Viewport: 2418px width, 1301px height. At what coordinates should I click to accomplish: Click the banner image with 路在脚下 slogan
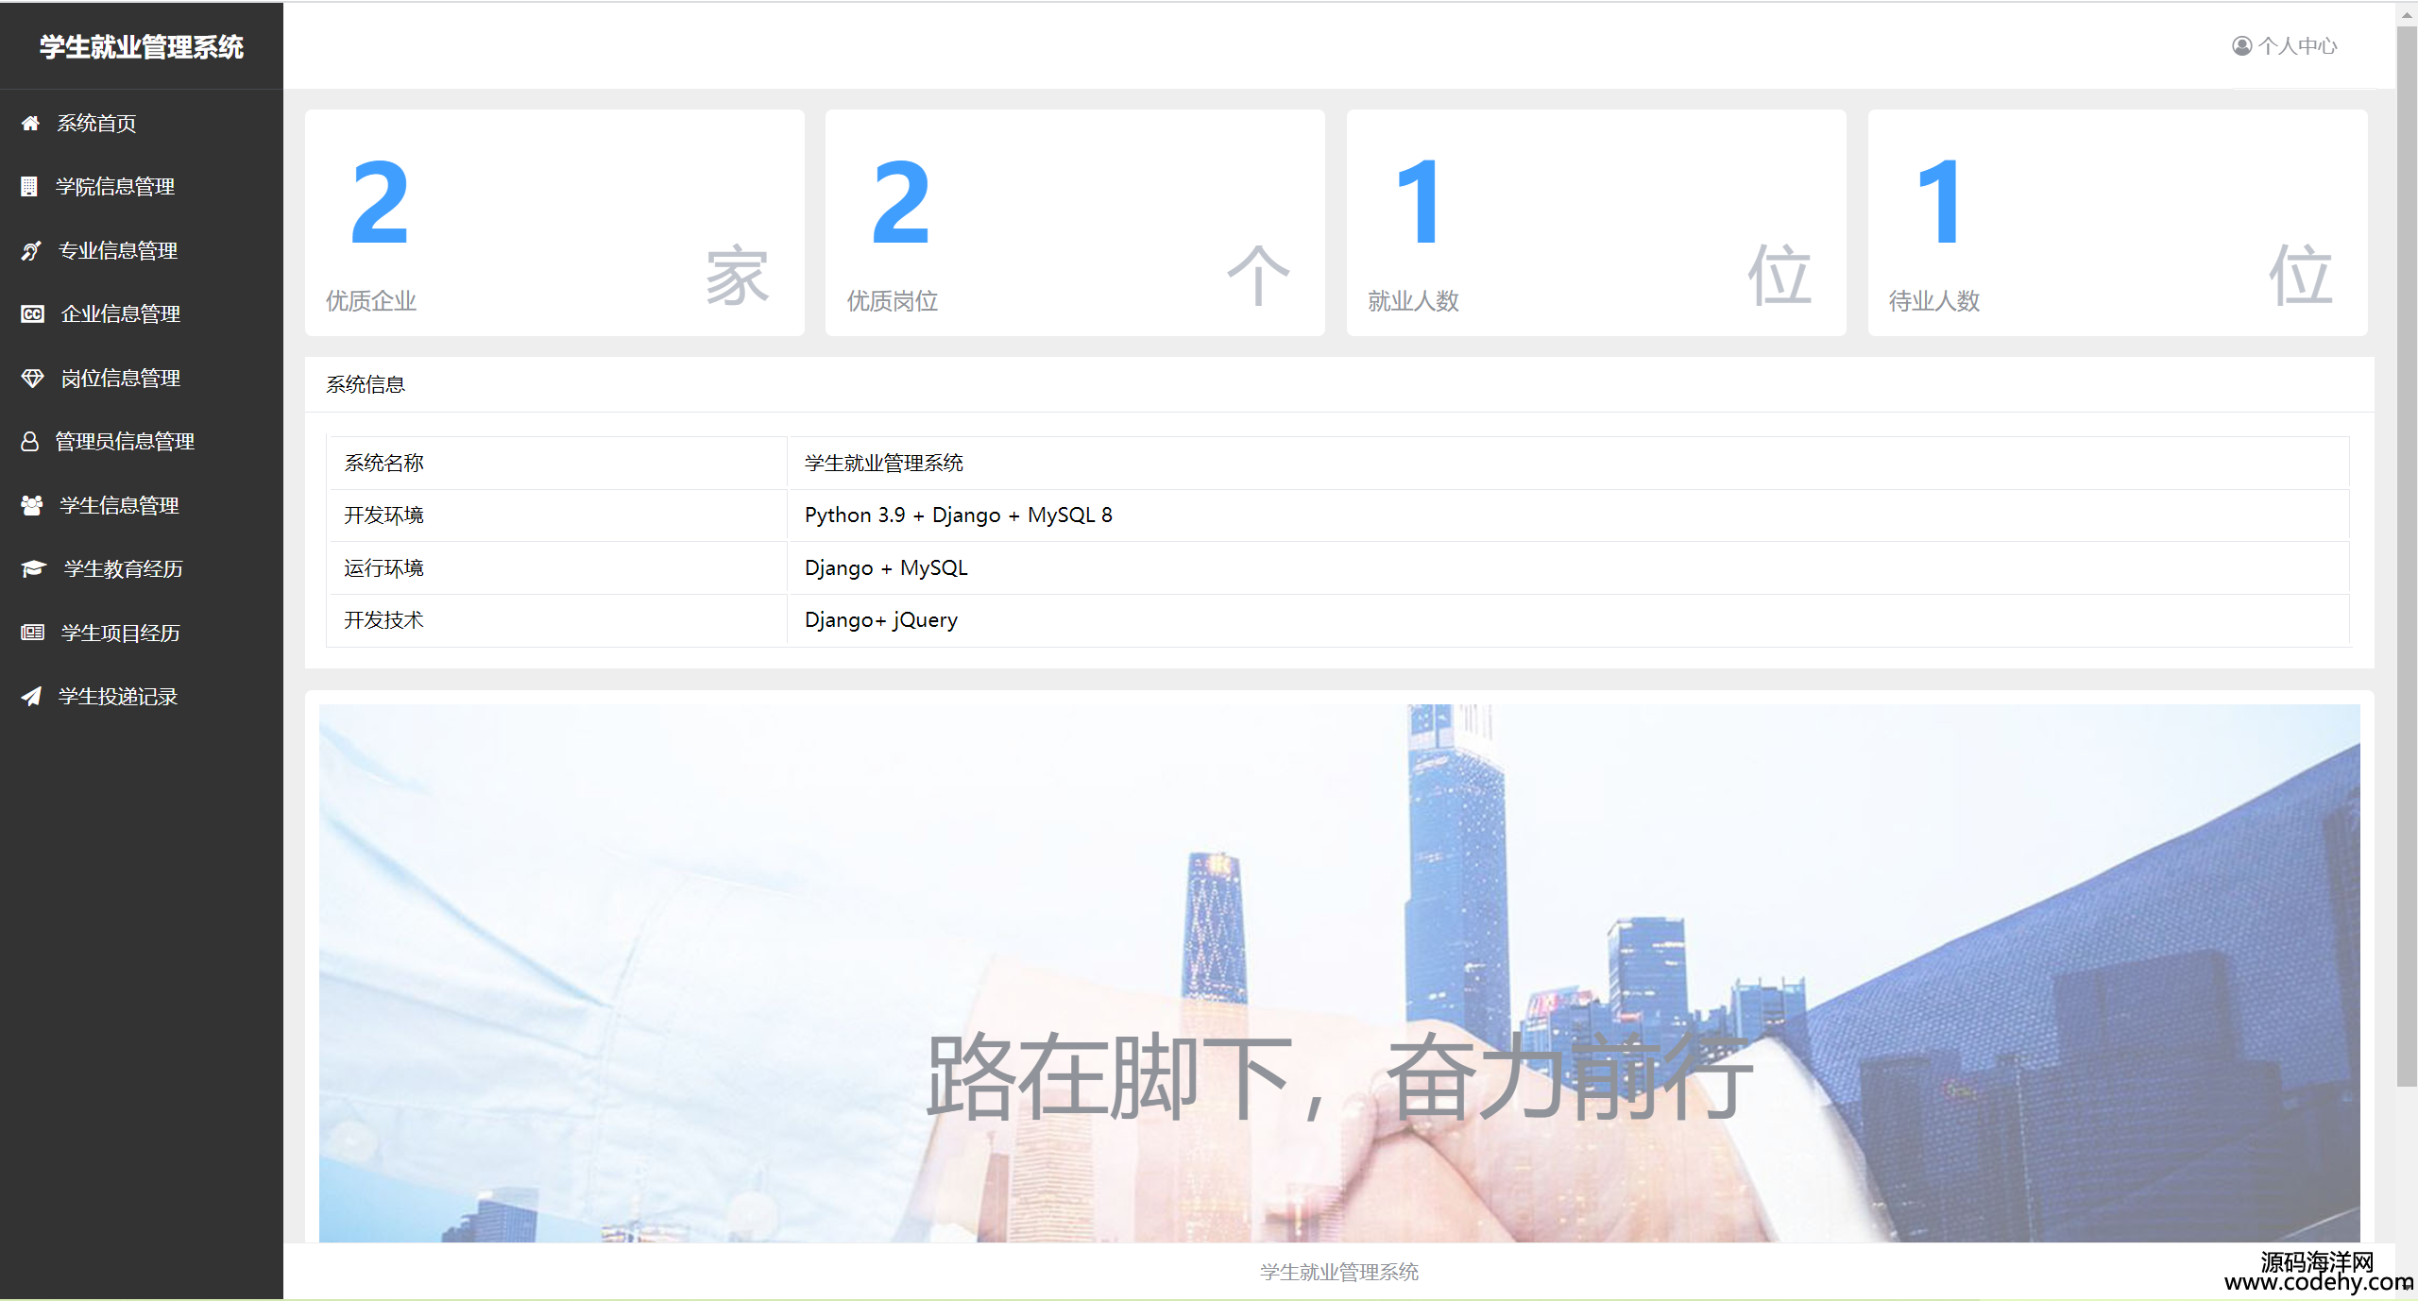1338,972
